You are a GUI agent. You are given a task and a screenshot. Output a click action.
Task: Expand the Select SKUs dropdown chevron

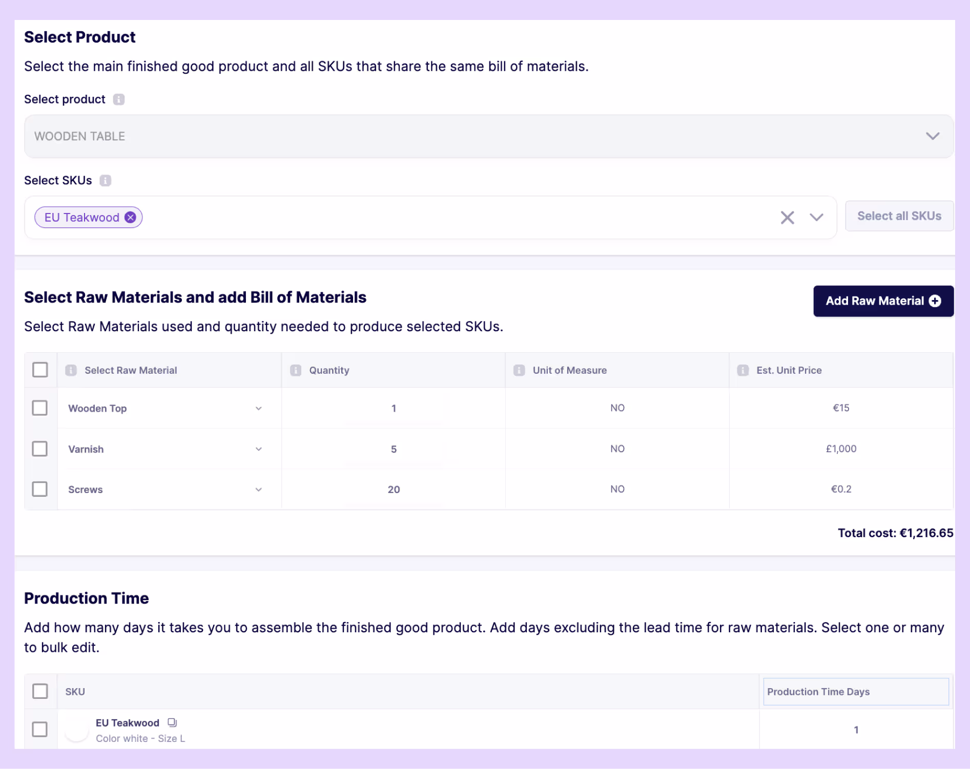816,218
